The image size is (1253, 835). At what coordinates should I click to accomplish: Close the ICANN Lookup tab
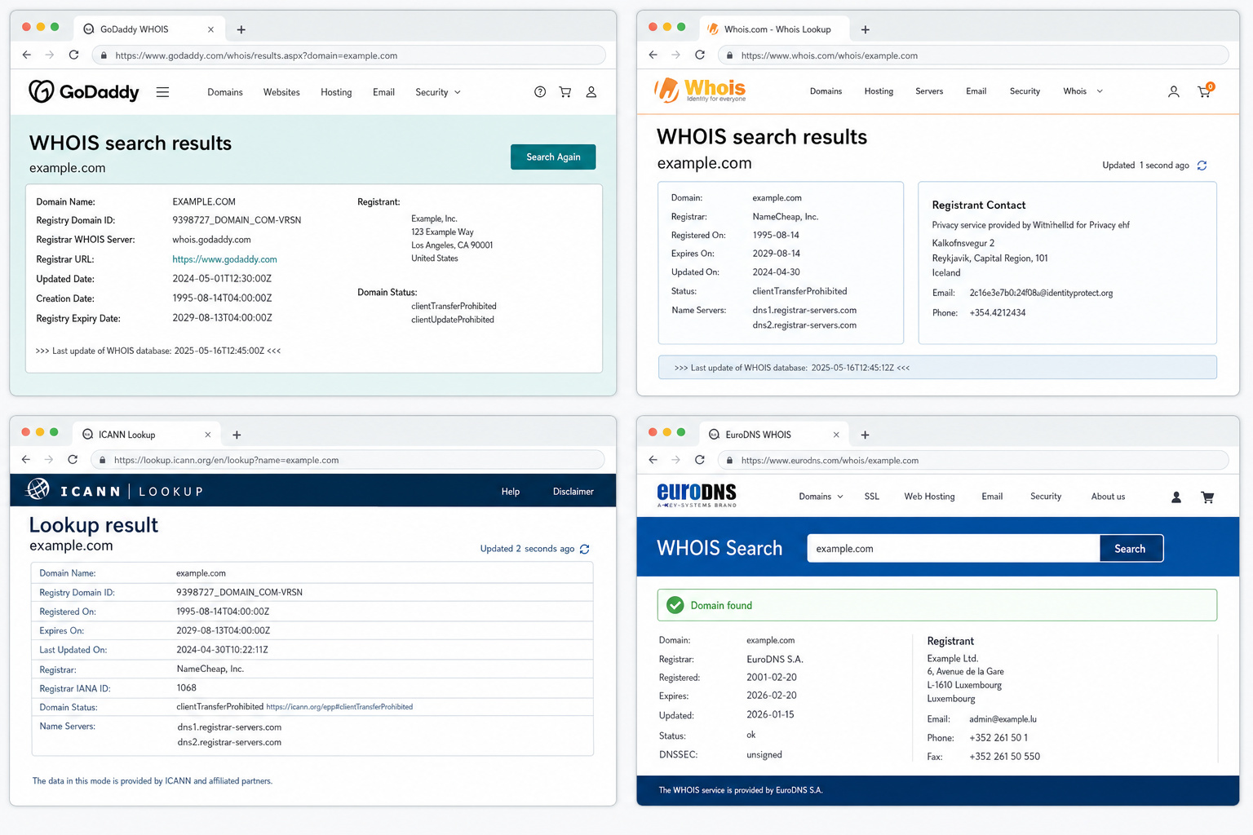tap(207, 435)
